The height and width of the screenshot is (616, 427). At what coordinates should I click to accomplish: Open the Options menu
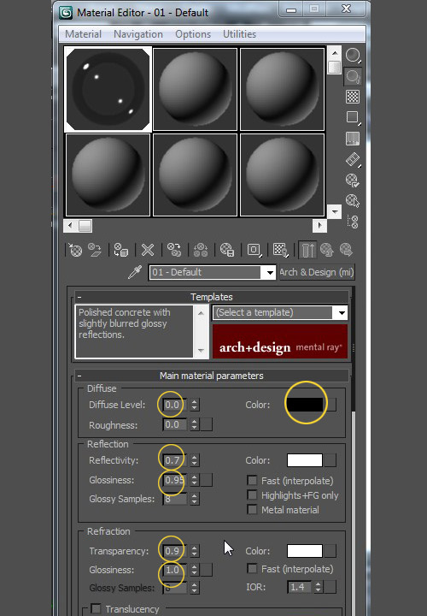click(x=193, y=34)
